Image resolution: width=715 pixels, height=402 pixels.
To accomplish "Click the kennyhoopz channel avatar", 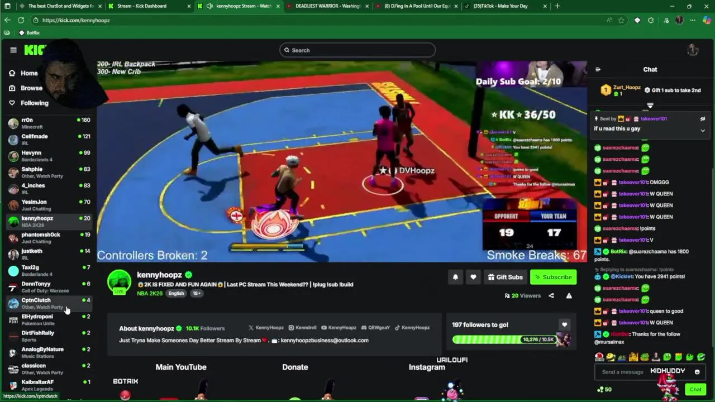I will coord(119,281).
